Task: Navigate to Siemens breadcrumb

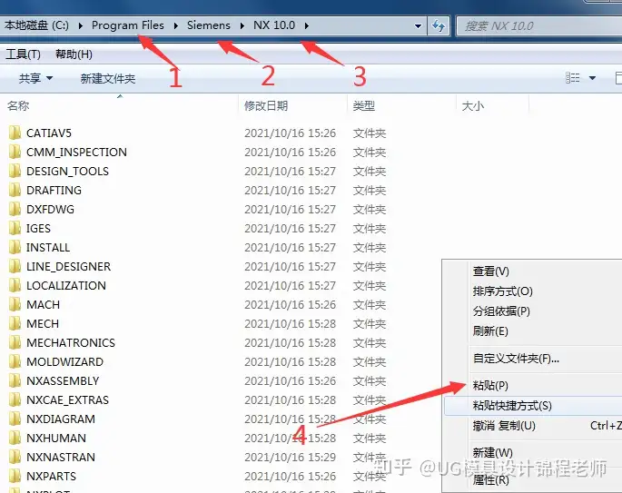Action: coord(209,25)
